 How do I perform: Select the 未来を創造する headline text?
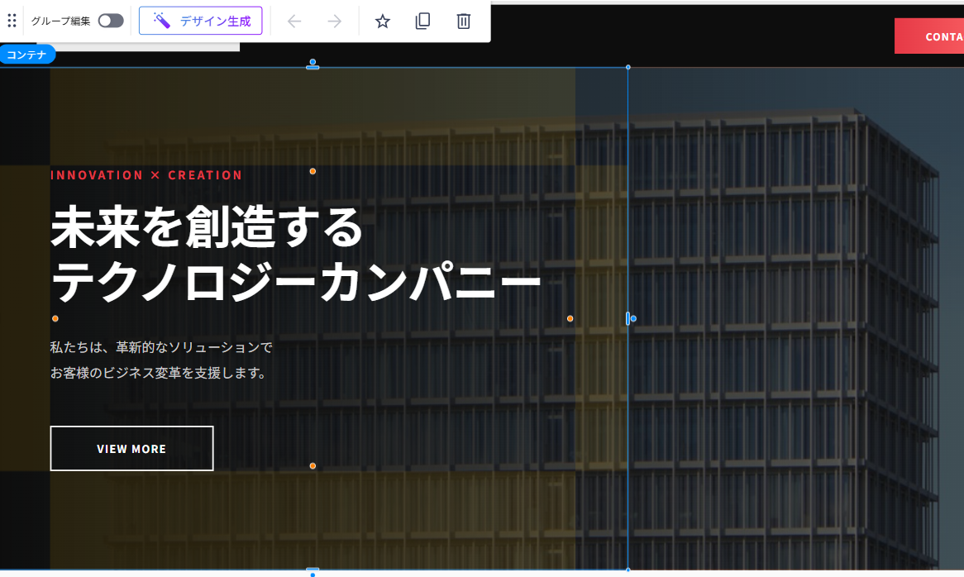[207, 227]
